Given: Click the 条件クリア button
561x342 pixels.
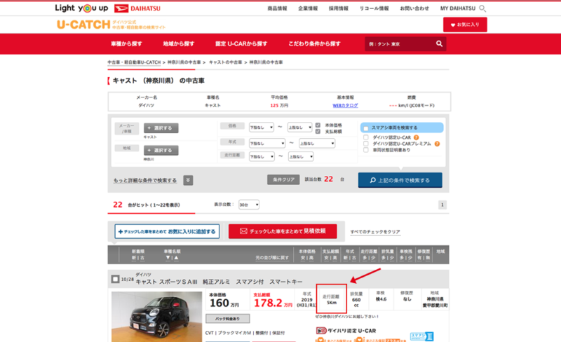Looking at the screenshot, I should 283,179.
